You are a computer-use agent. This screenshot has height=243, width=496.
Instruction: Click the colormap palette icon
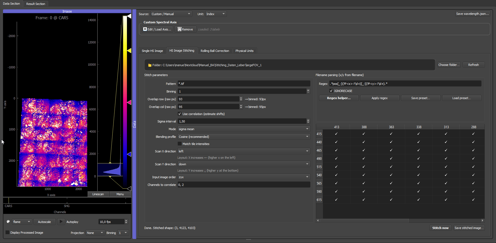click(8, 222)
